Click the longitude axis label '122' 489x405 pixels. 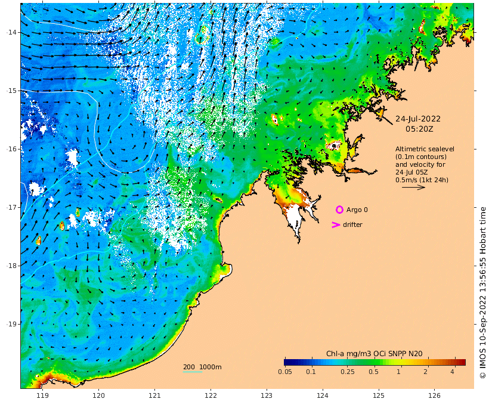click(211, 395)
